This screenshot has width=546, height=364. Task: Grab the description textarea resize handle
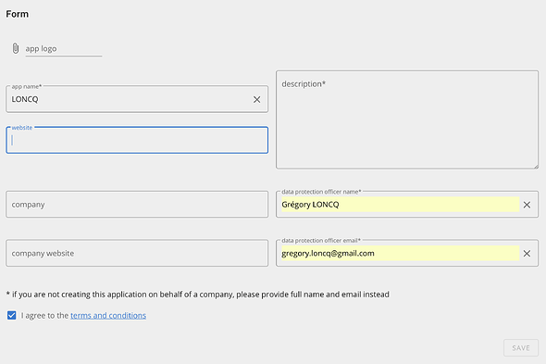point(535,166)
